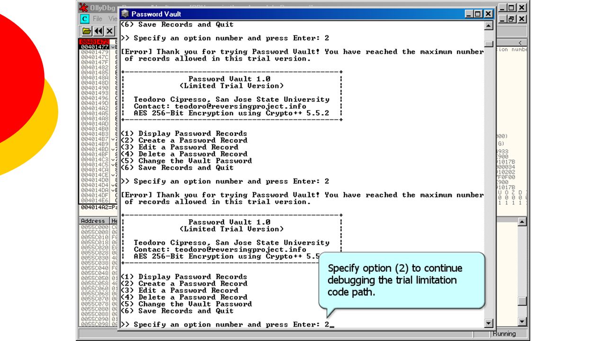
Task: Click the Password Vault title bar
Action: coord(306,14)
